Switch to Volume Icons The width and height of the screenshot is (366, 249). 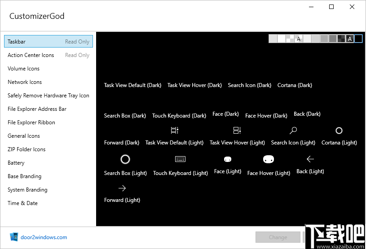[49, 69]
